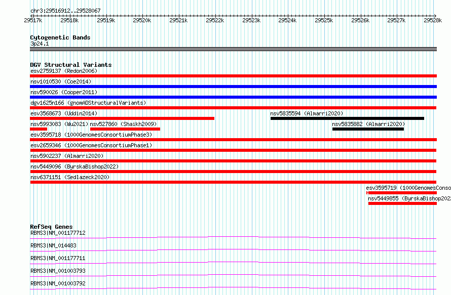This screenshot has width=451, height=295.
Task: Open nsv5449855 (ByrskaBishop) variant label
Action: point(409,198)
